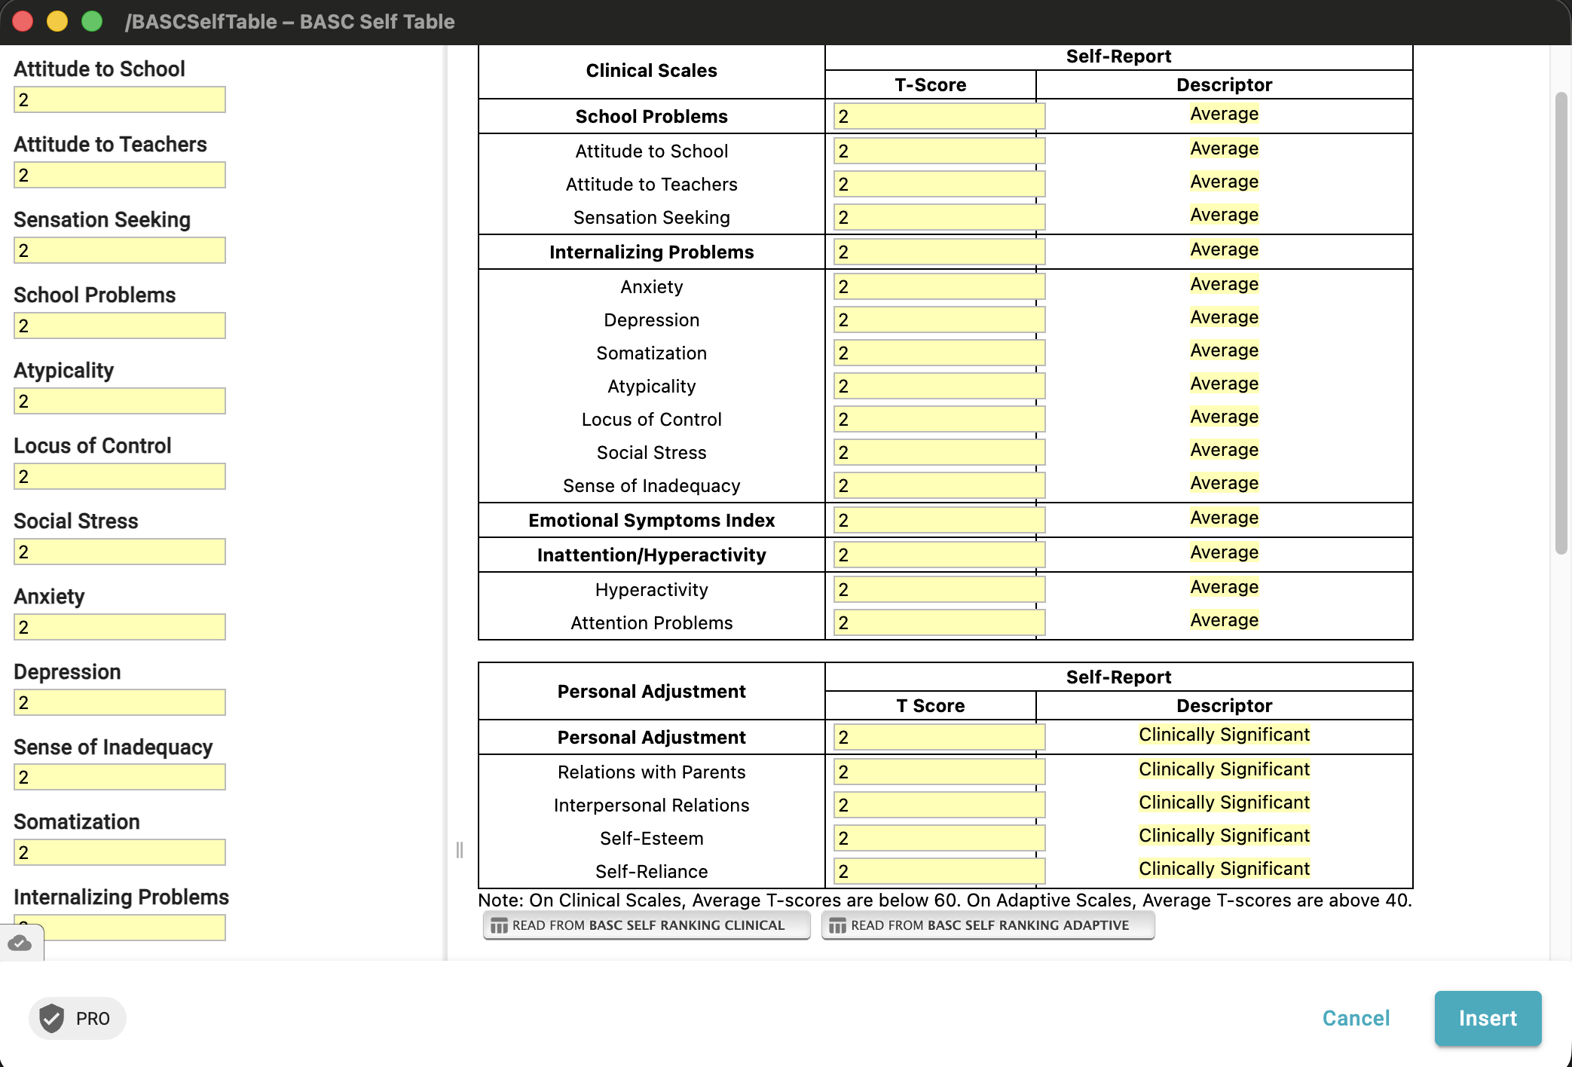Click the panel divider handle
1572x1067 pixels.
[459, 850]
